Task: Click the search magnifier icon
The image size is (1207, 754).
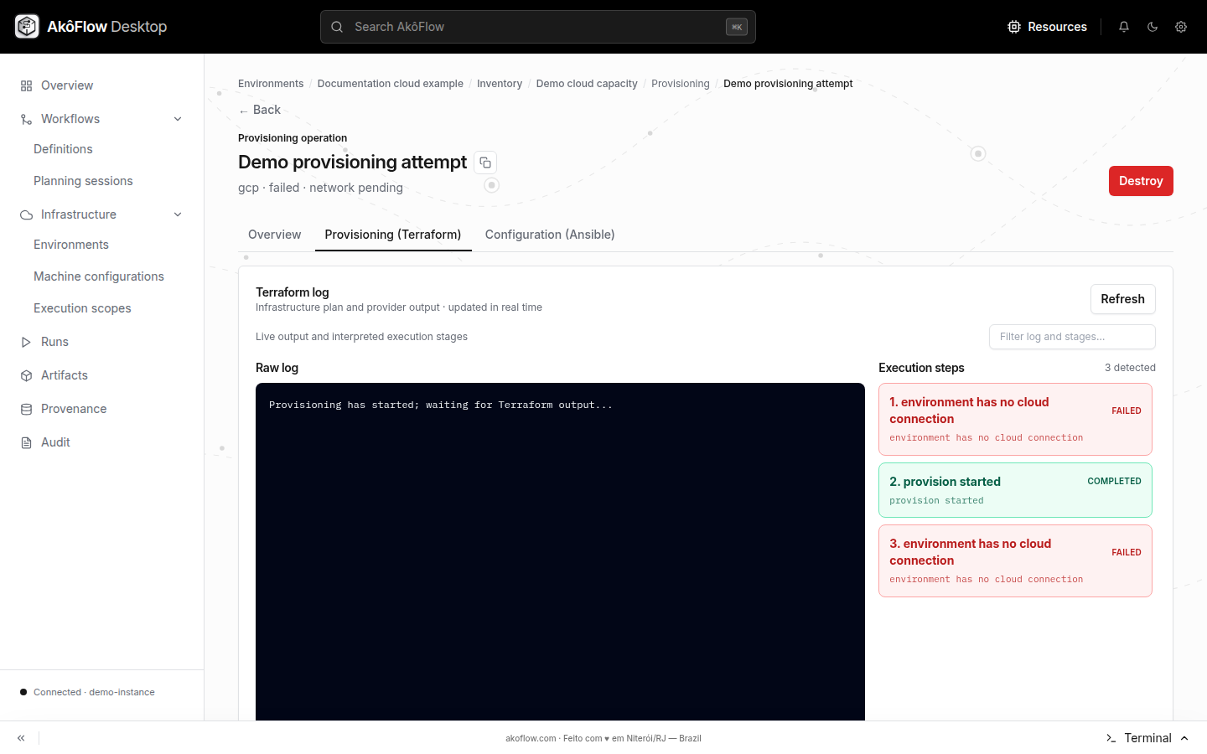Action: point(337,27)
